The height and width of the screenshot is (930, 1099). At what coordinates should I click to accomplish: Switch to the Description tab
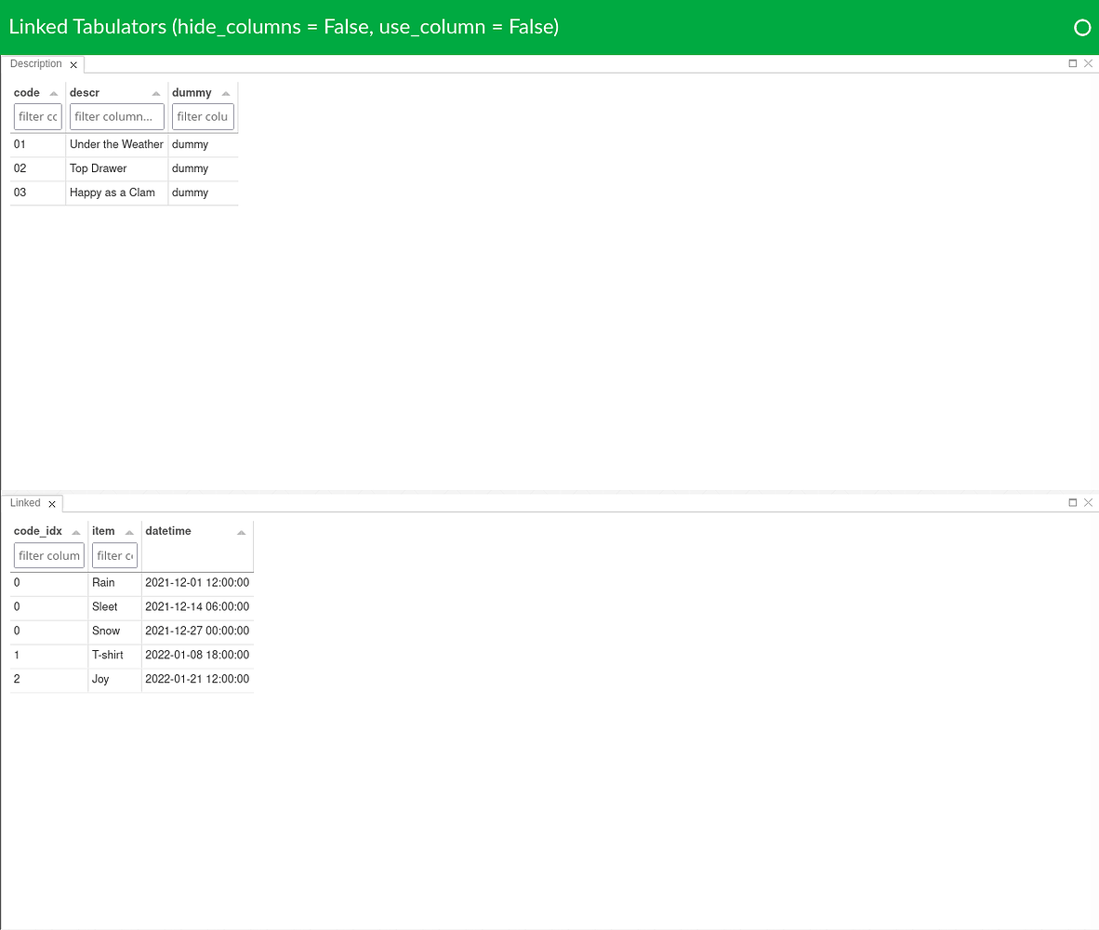35,63
